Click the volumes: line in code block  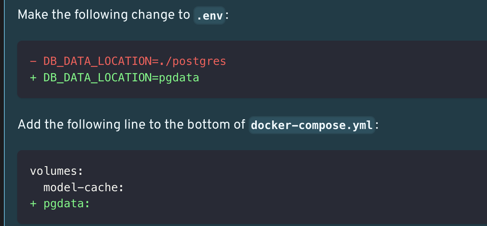[57, 171]
